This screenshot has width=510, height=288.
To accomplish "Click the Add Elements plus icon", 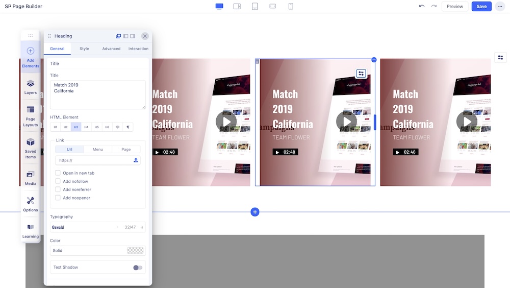I will coord(31,51).
